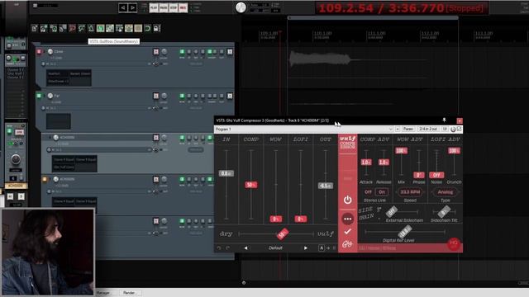Click the red envelope toolbar icon
Image resolution: width=529 pixels, height=297 pixels.
[72, 28]
